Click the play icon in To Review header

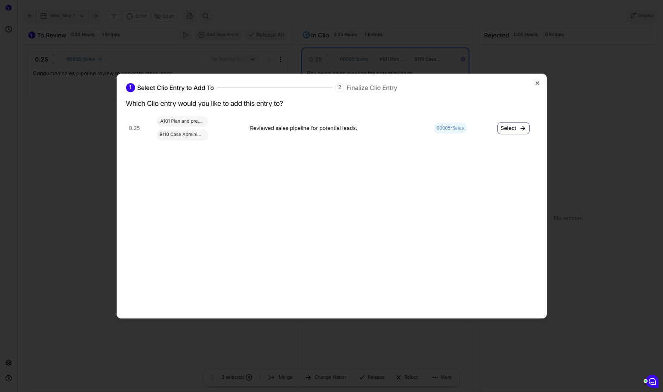[x=185, y=35]
